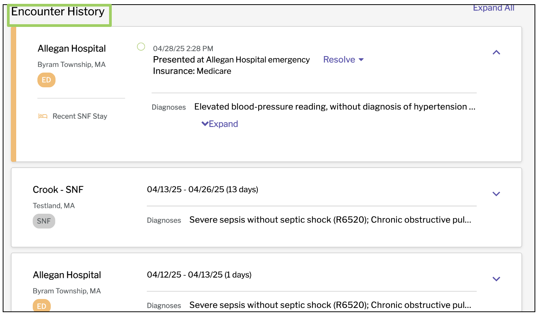The height and width of the screenshot is (316, 538).
Task: Collapse the 04/28/25 Allegan Hospital encounter chevron
Action: tap(496, 52)
